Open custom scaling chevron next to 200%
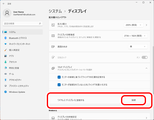154x120 pixels. click(x=146, y=25)
